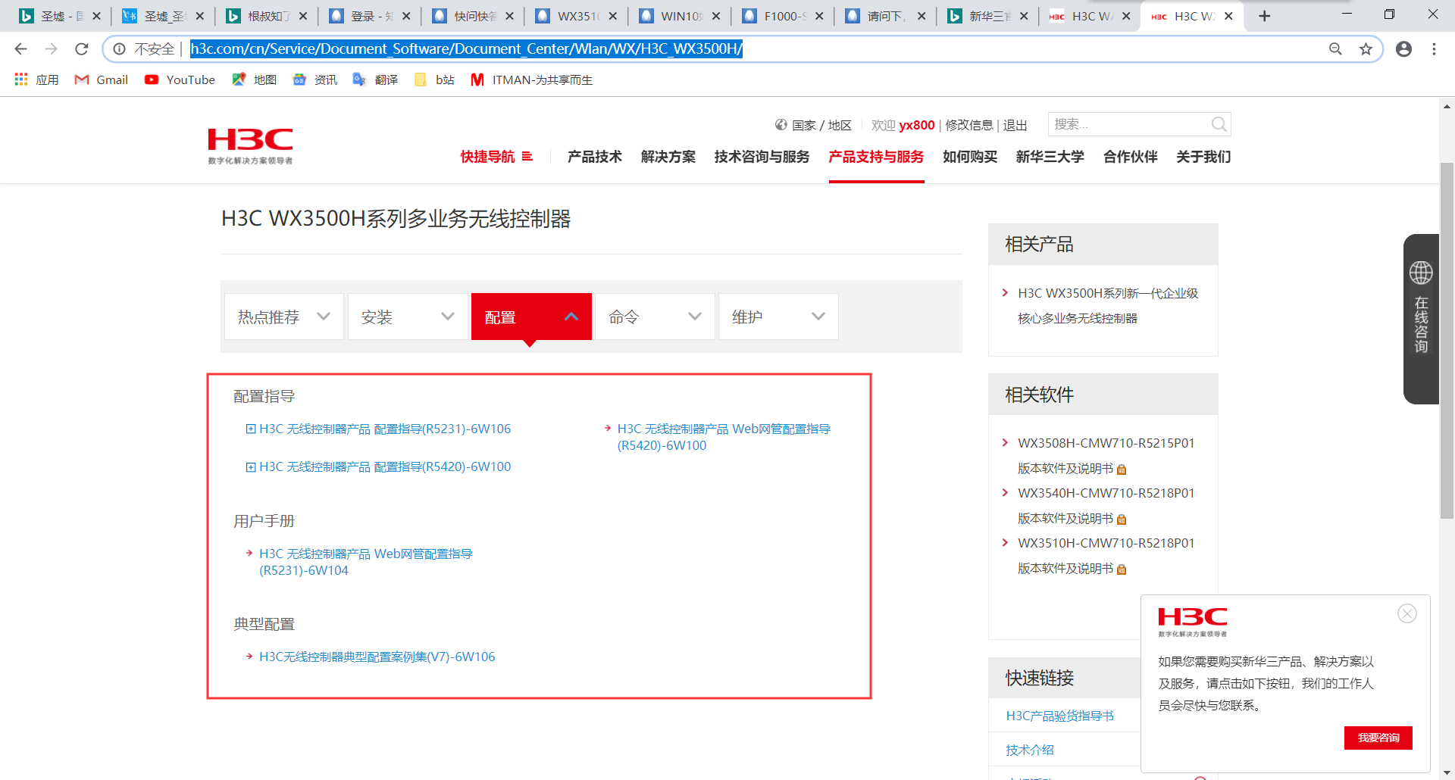Viewport: 1455px width, 780px height.
Task: Open the 产品支持与服务 menu
Action: click(876, 157)
